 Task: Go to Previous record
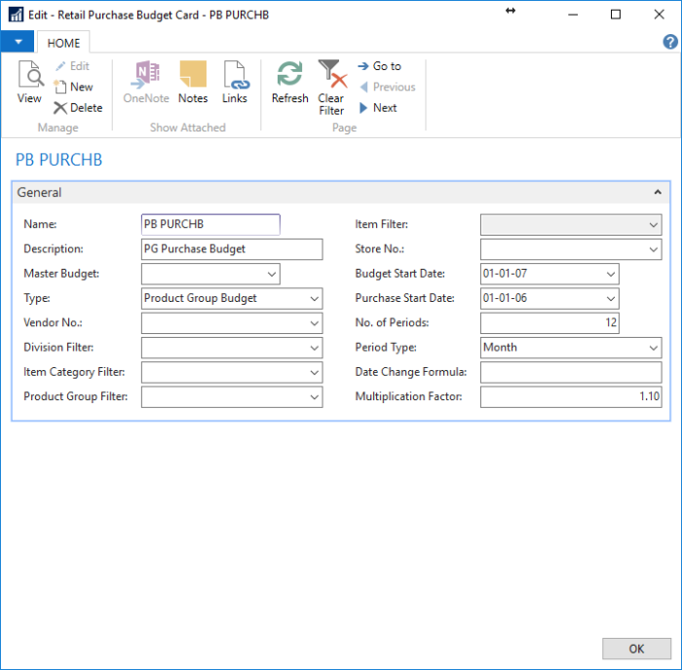(x=388, y=87)
